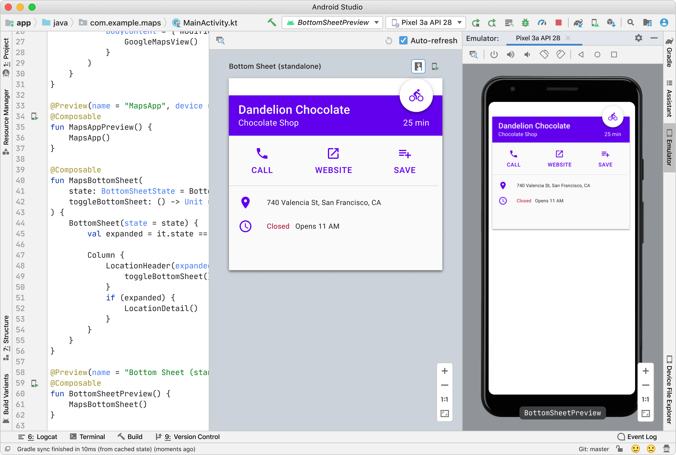Open the Version Control tool window
676x455 pixels.
(x=188, y=437)
